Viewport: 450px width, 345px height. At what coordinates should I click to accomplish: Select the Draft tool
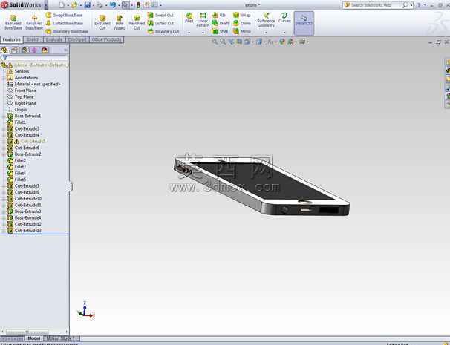point(220,23)
